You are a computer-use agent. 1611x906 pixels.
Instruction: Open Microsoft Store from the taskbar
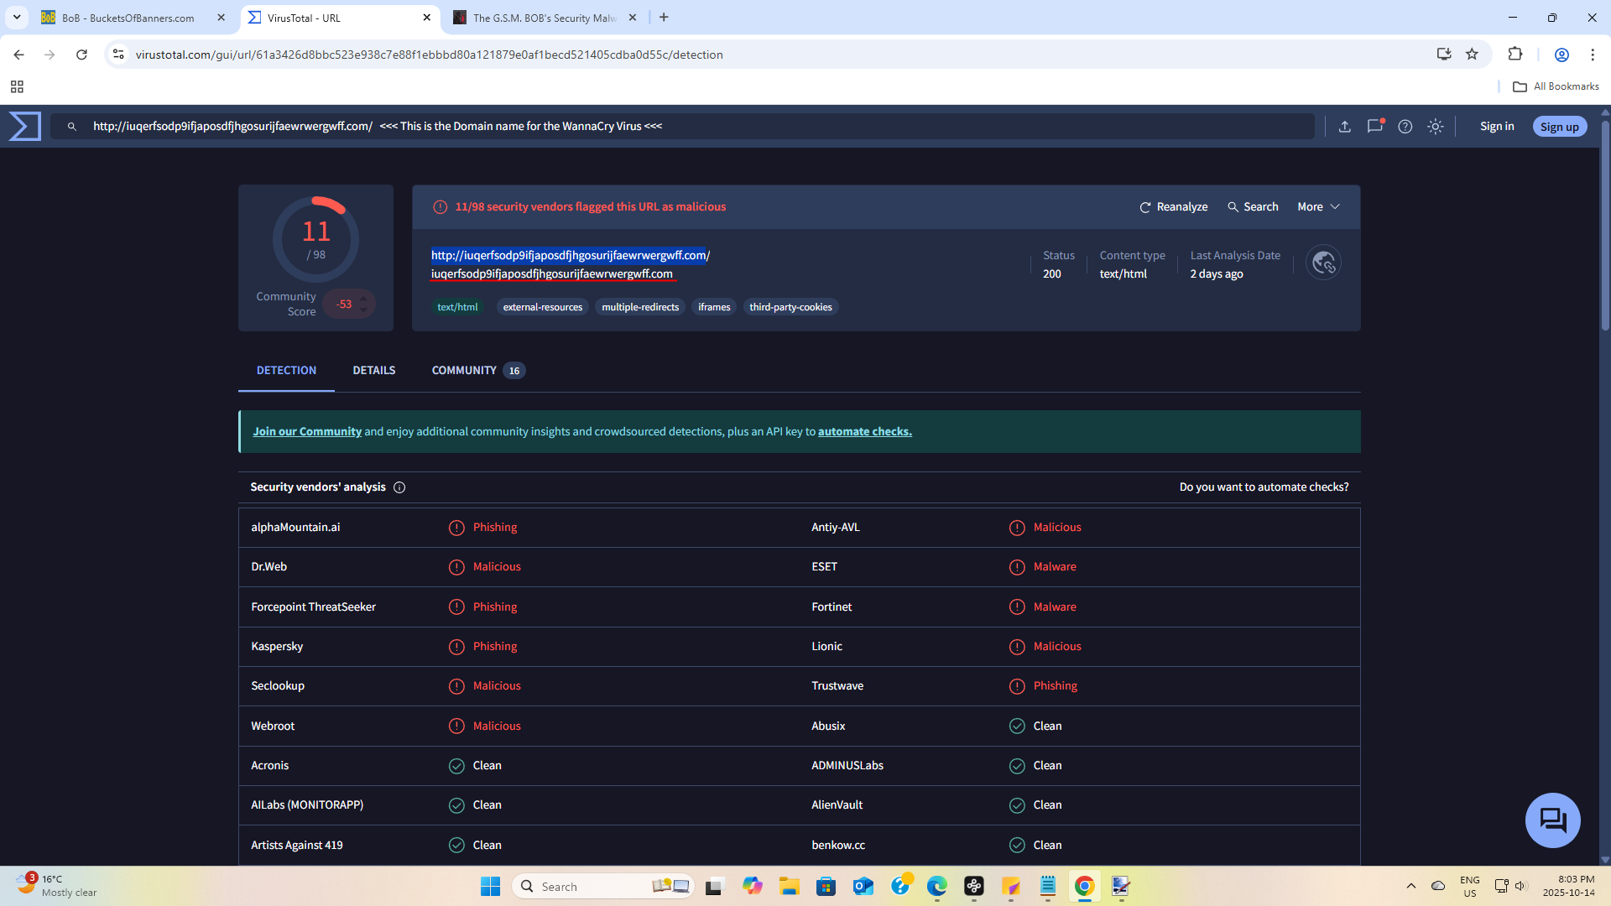(x=826, y=887)
